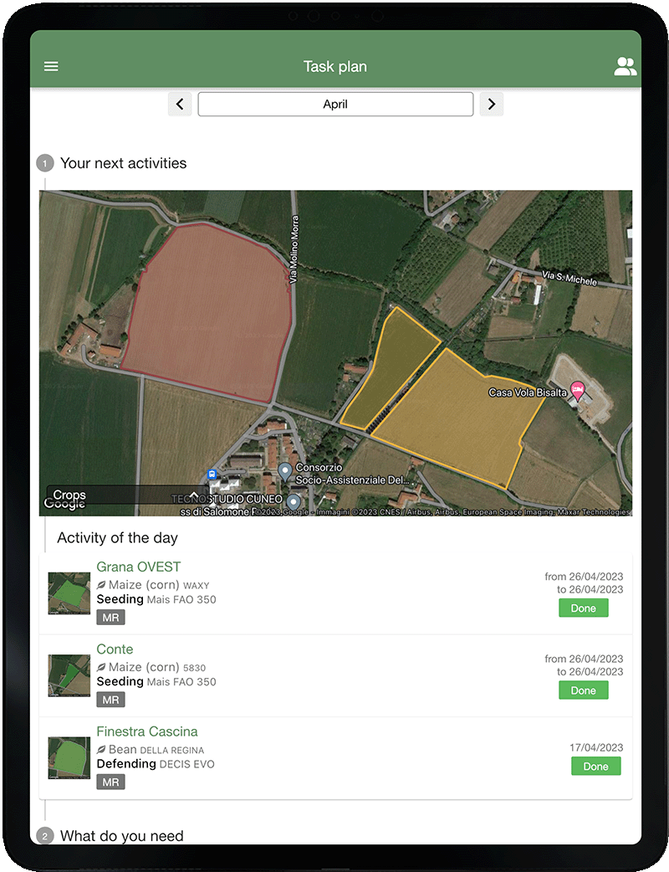Select the Your next activities section header
669x872 pixels.
coord(123,163)
